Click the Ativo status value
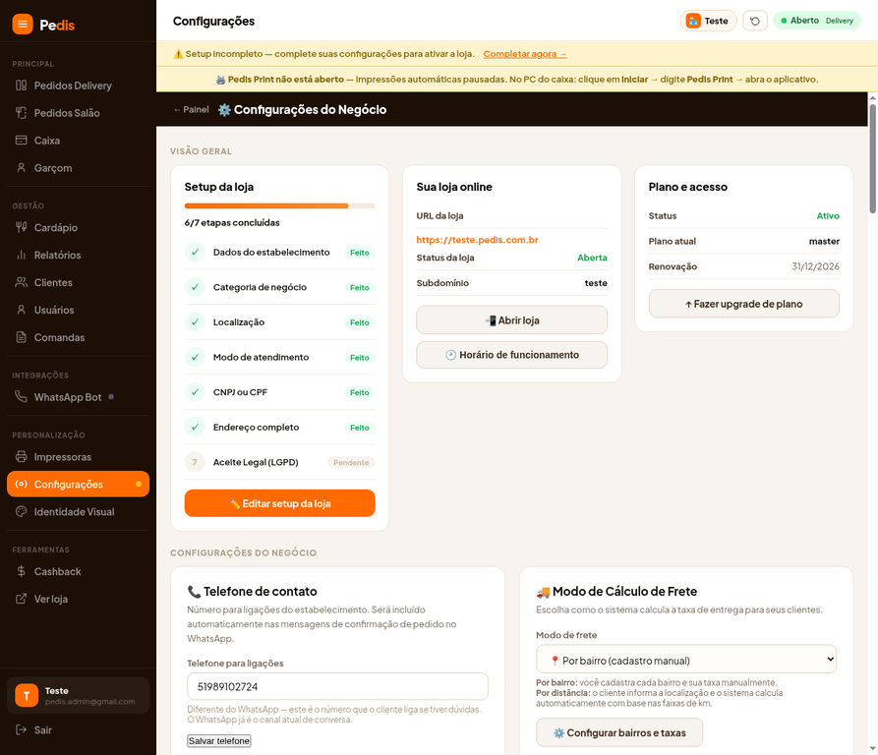Image resolution: width=878 pixels, height=755 pixels. [x=828, y=216]
